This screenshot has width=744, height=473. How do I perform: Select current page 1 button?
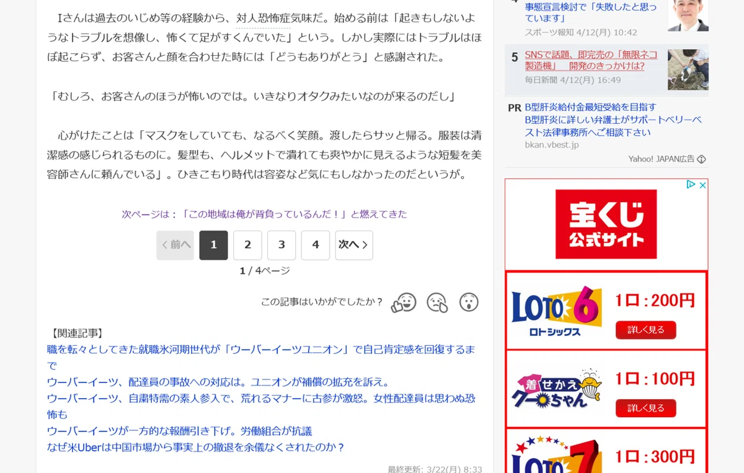pyautogui.click(x=213, y=245)
